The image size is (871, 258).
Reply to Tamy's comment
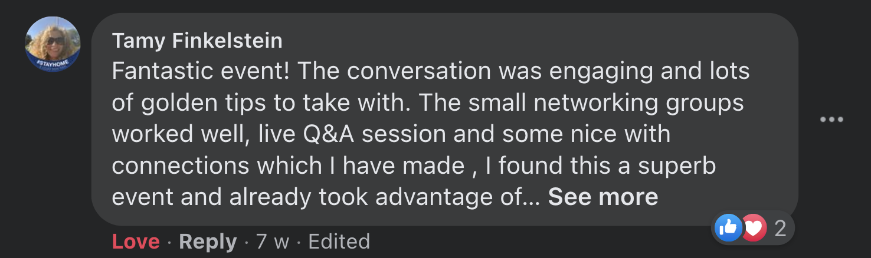point(208,242)
